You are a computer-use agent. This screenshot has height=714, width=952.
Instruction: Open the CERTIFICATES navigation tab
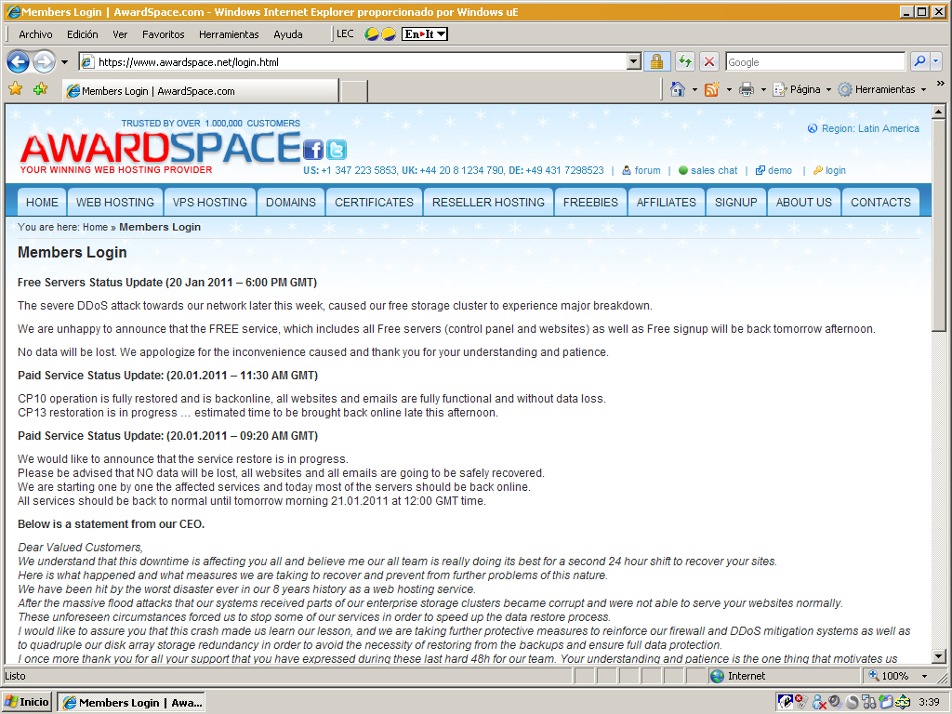tap(374, 202)
